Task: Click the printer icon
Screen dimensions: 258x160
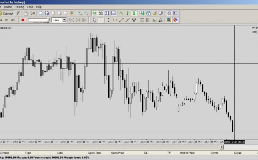Action: (x=26, y=13)
